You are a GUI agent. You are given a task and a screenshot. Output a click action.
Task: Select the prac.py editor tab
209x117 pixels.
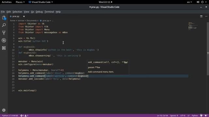[x=16, y=16]
